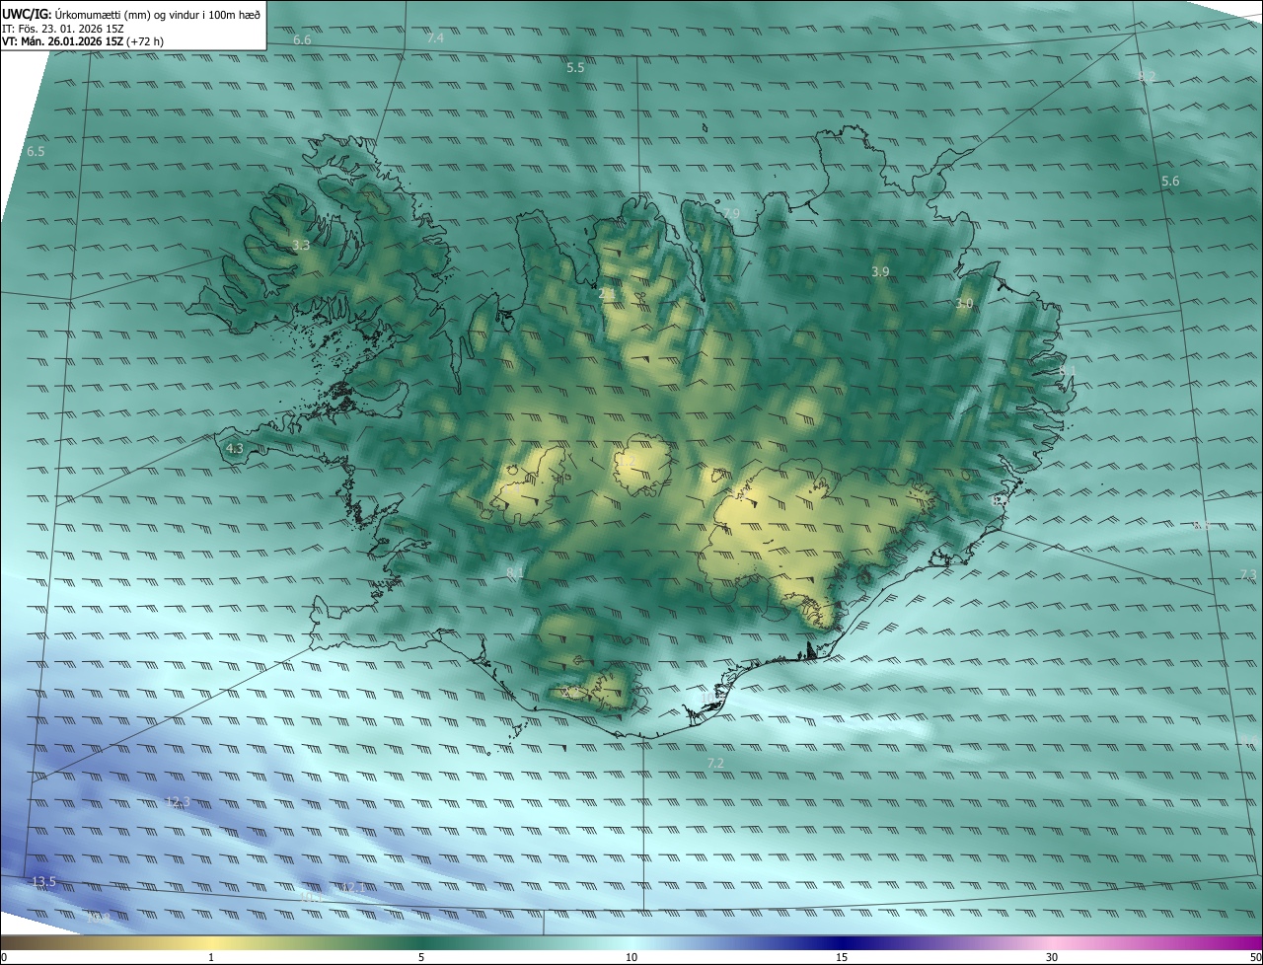Viewport: 1263px width, 965px height.
Task: Click the 5.6 value label on the map
Action: pyautogui.click(x=1170, y=182)
